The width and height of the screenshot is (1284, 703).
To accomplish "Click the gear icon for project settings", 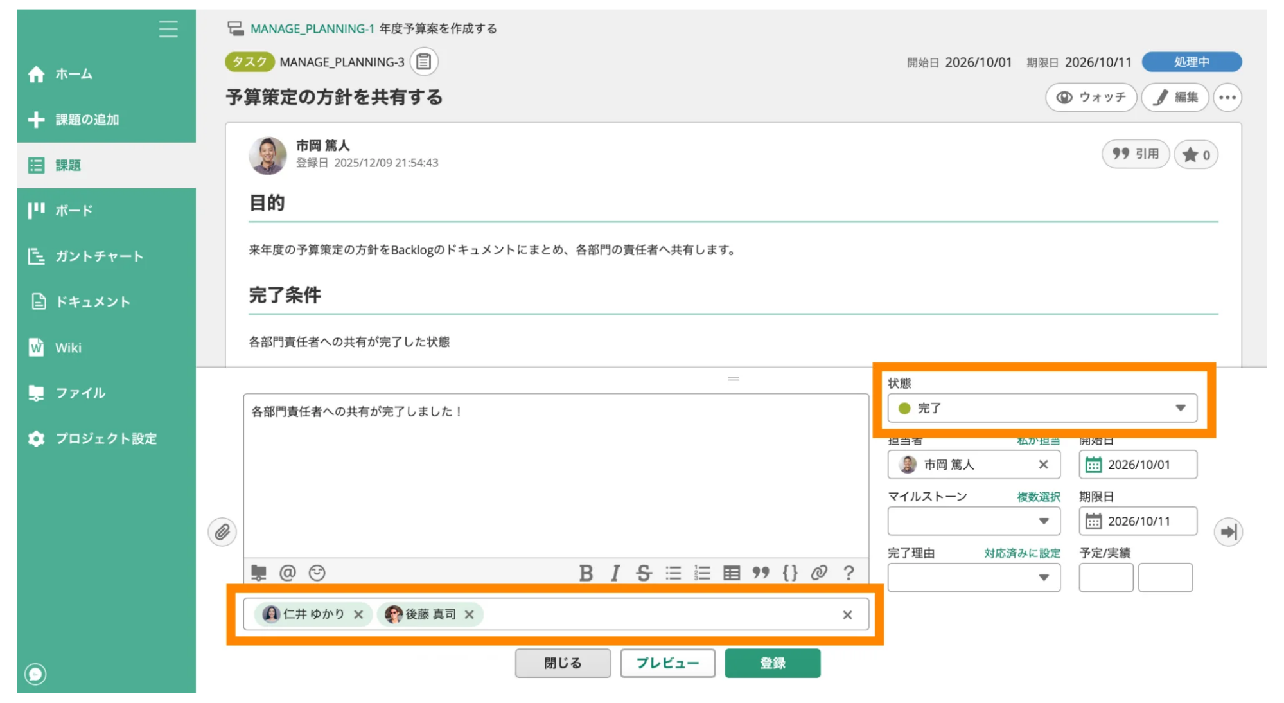I will click(x=36, y=439).
